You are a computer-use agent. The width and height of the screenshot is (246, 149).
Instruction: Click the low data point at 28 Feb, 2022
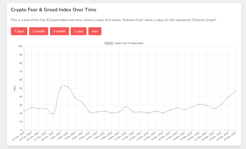[53, 114]
